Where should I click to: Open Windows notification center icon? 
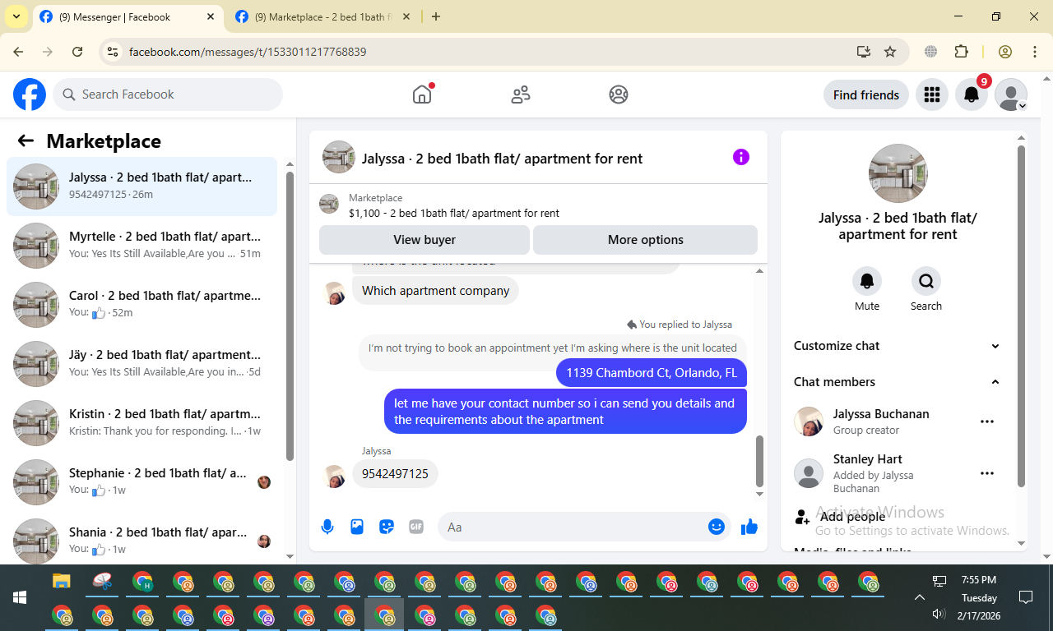coord(1026,597)
